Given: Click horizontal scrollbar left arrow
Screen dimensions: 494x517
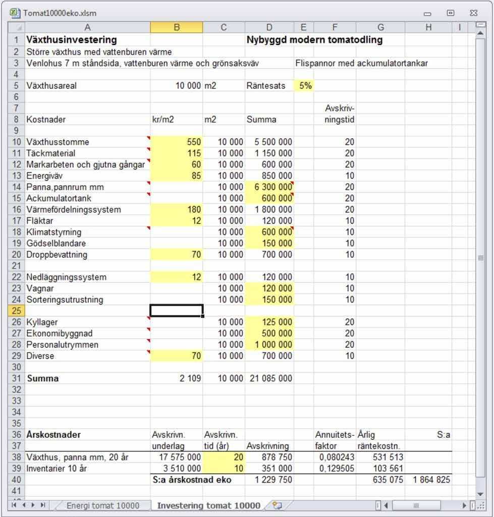Looking at the screenshot, I should pos(386,505).
